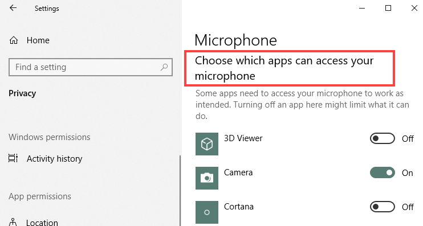Click the Home house icon
This screenshot has width=423, height=226.
click(14, 40)
